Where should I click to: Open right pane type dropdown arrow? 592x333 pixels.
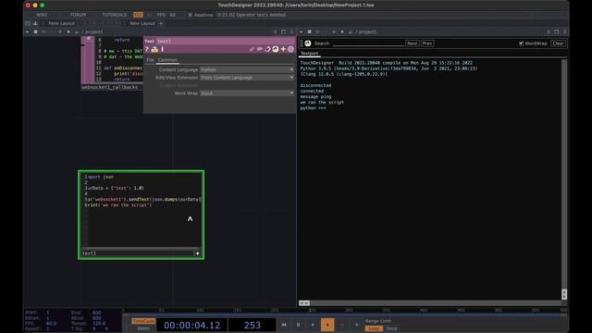(x=302, y=32)
